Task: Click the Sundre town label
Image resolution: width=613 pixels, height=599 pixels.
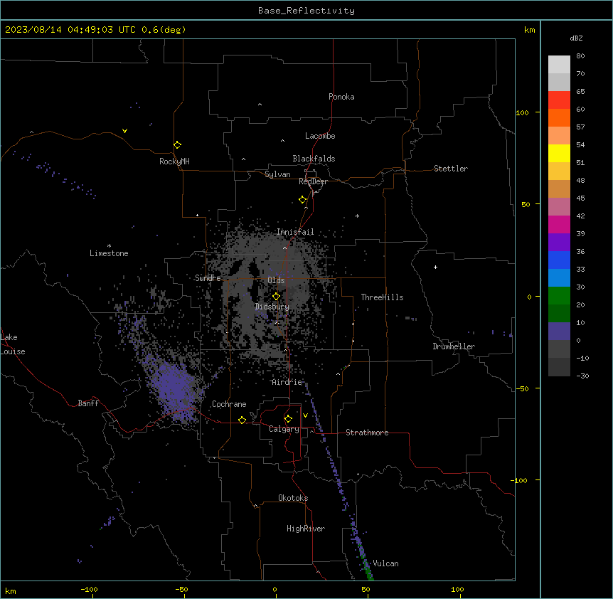Action: tap(208, 278)
